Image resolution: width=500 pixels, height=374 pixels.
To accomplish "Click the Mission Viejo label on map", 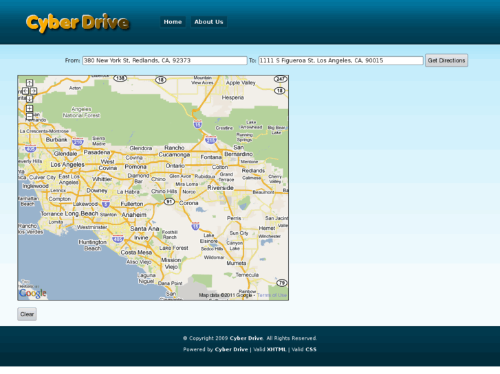I will tap(171, 264).
